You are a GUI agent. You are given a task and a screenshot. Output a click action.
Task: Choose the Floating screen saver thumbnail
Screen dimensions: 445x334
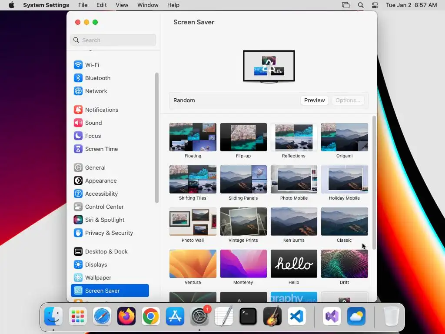[x=193, y=137]
